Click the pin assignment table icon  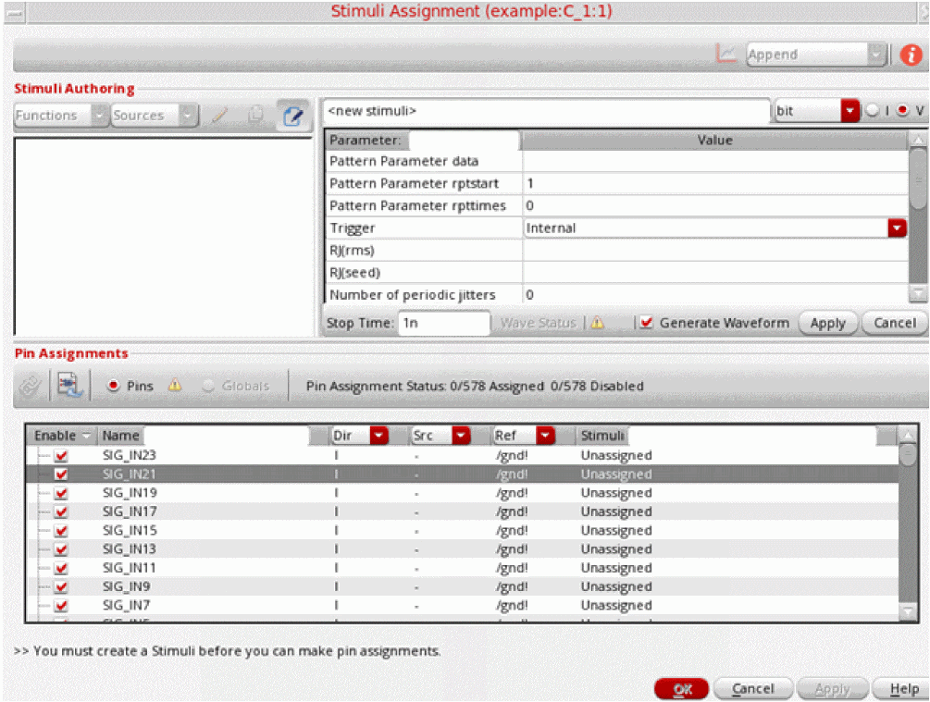tap(68, 386)
